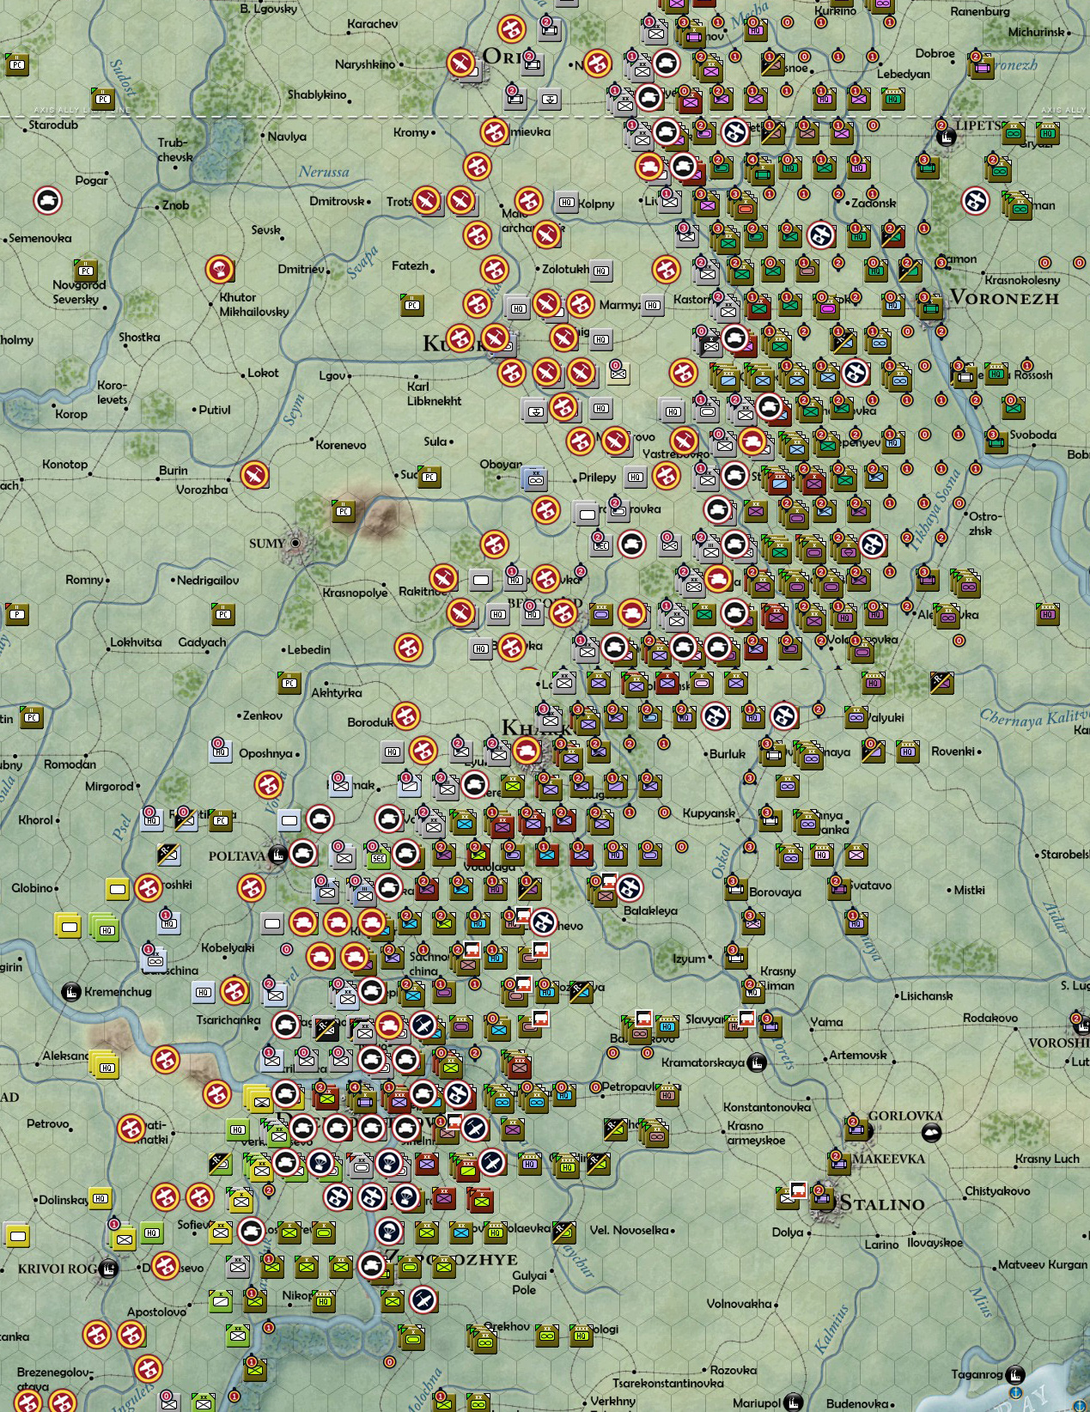The height and width of the screenshot is (1412, 1090).
Task: Click the PC counter above Novgorod Seversky
Action: coord(86,271)
